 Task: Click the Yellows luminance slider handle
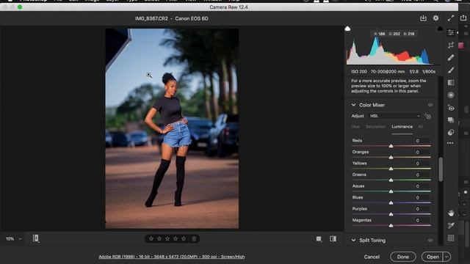point(391,169)
